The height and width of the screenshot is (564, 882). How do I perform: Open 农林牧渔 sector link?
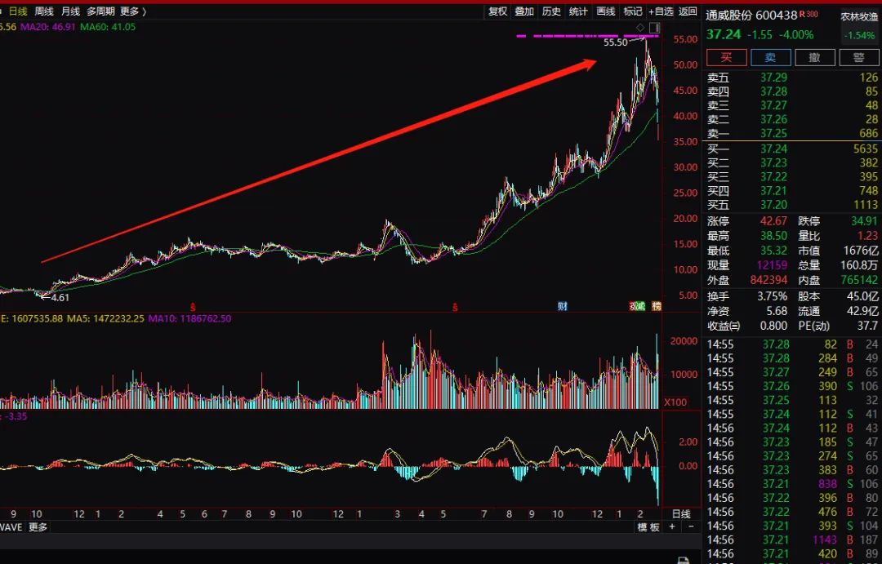pos(859,17)
